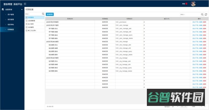The width and height of the screenshot is (209, 110).
Task: Click the 权限配置 page title
Action: coord(29,10)
